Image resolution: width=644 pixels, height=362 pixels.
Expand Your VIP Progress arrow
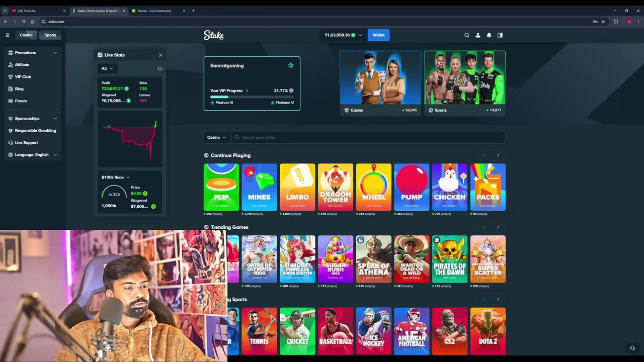tap(247, 90)
